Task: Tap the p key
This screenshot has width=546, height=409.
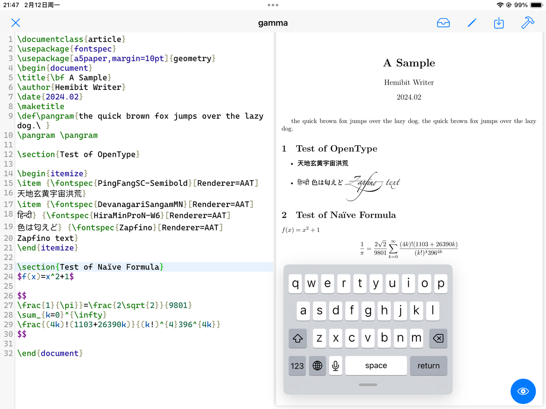Action: pos(441,283)
